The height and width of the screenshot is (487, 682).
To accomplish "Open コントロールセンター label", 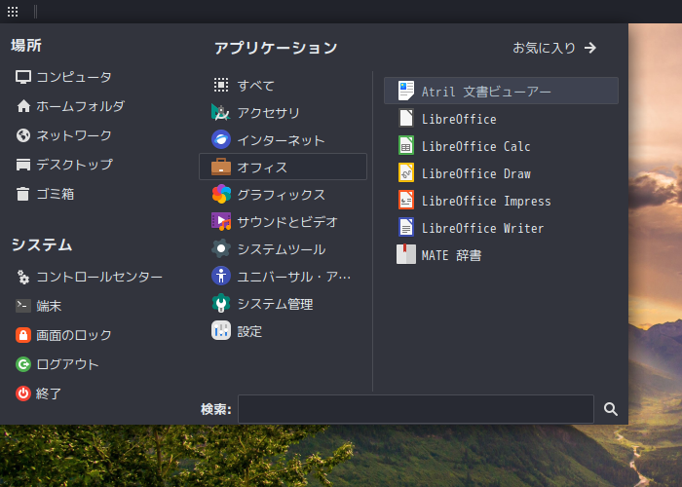I will 99,277.
